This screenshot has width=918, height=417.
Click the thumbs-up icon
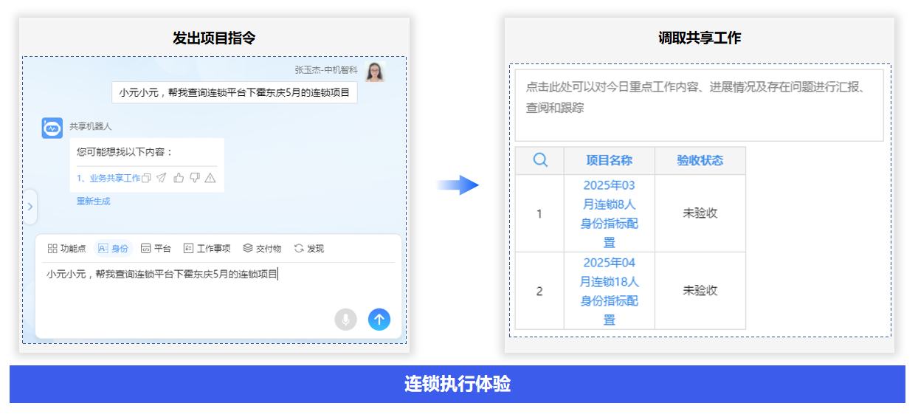coord(179,178)
